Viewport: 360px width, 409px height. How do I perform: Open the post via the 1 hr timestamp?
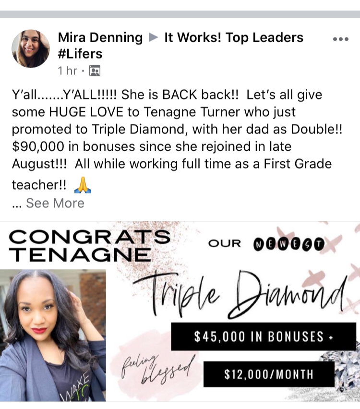pos(68,71)
